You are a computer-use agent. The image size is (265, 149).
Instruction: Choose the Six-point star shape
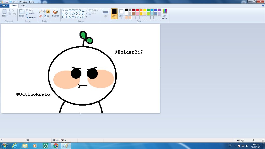pos(73,17)
